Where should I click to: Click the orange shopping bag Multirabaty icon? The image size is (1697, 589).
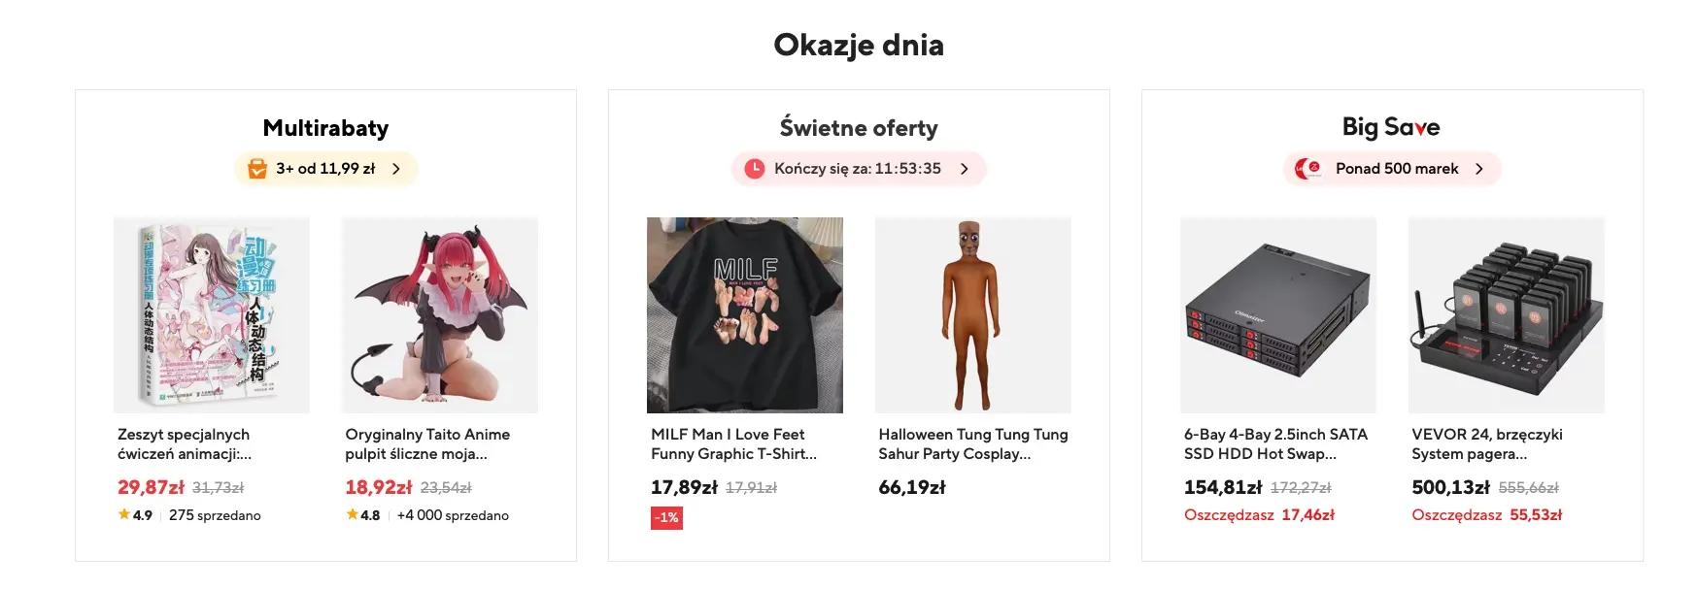(x=257, y=169)
